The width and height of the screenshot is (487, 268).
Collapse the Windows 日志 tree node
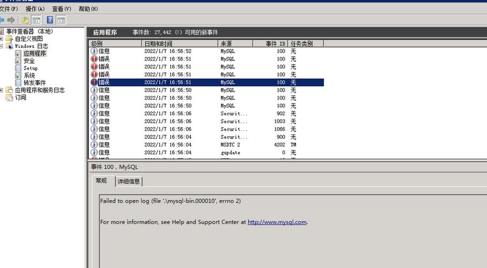[2, 46]
